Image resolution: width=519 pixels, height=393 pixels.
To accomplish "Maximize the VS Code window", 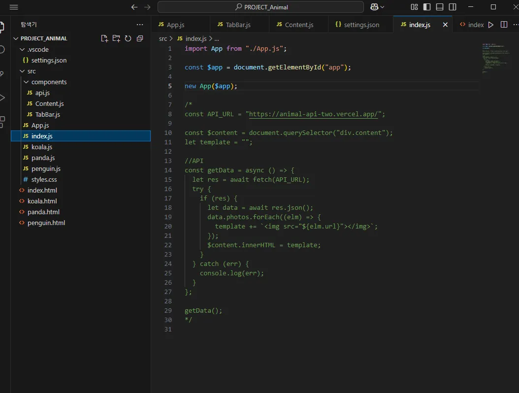I will pyautogui.click(x=493, y=7).
